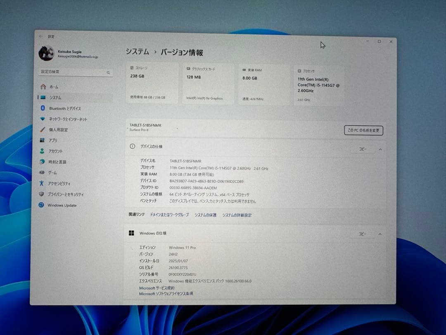The image size is (446, 335).
Task: Select the ネットワークとインターネット sidebar item
Action: click(x=67, y=119)
